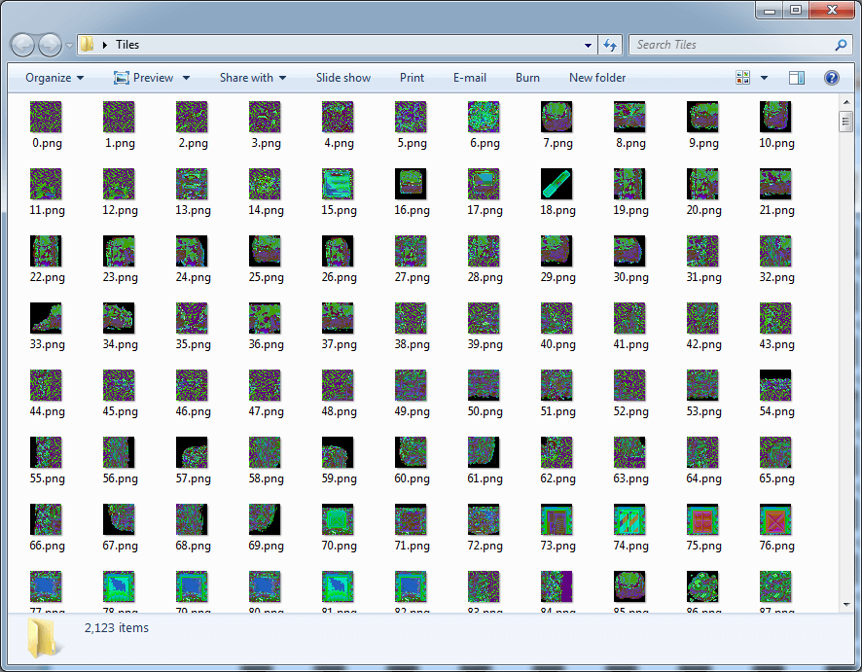Select the 18.png tile thumbnail

[557, 184]
